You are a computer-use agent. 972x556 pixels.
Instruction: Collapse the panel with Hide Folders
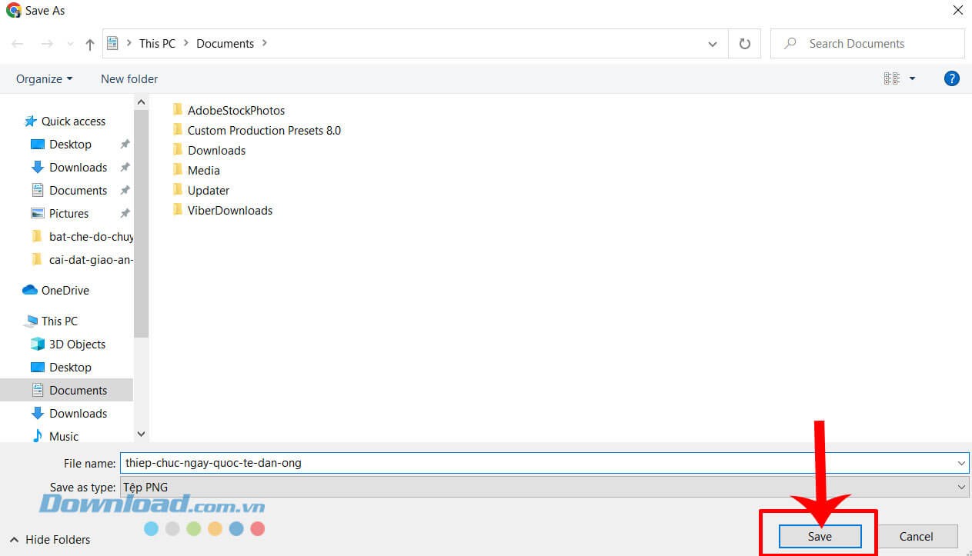click(50, 539)
